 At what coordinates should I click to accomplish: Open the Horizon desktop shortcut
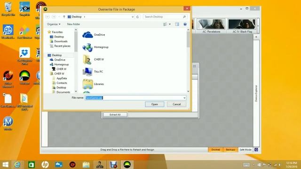click(24, 77)
